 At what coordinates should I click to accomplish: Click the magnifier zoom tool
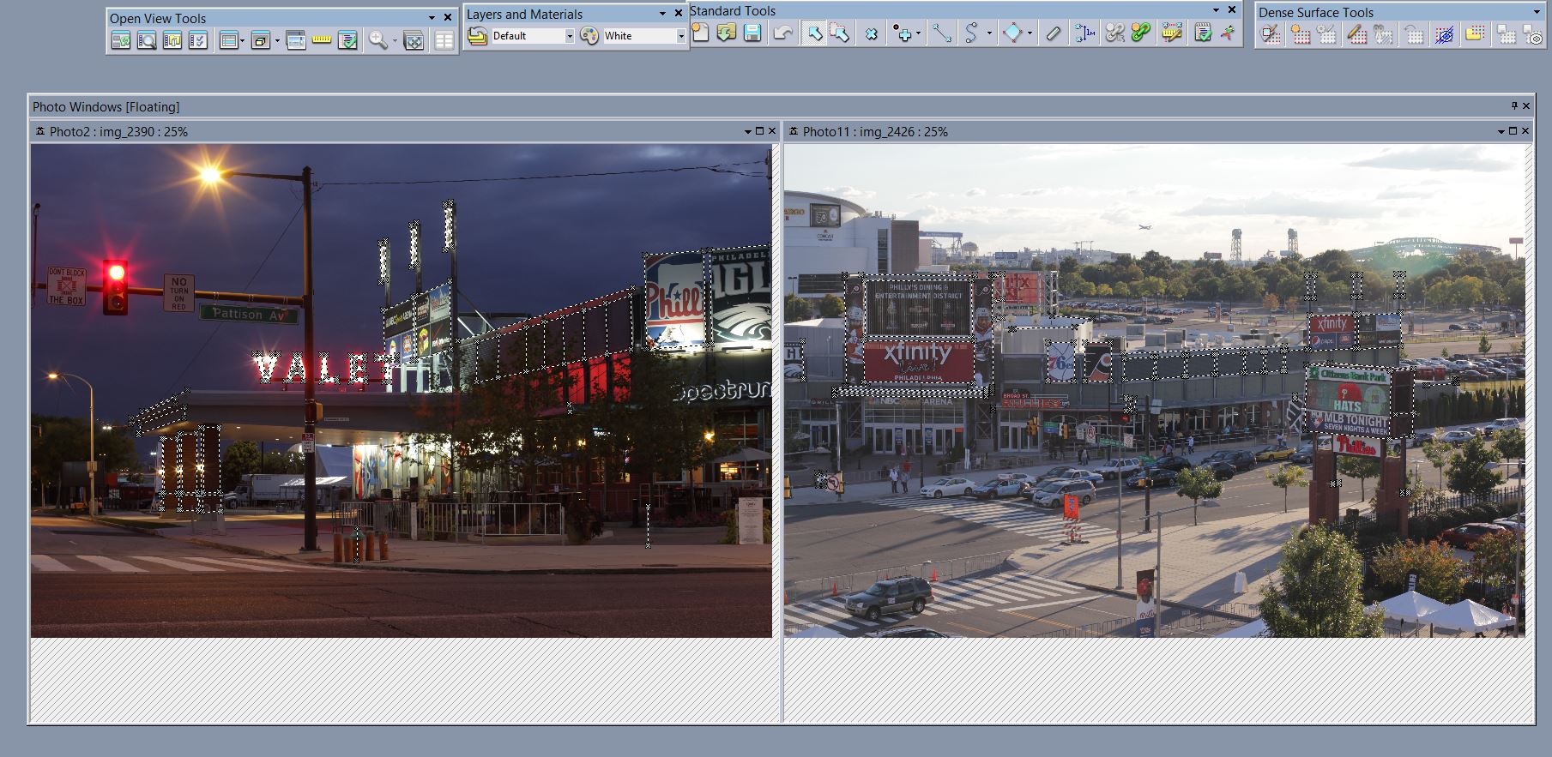(x=377, y=40)
